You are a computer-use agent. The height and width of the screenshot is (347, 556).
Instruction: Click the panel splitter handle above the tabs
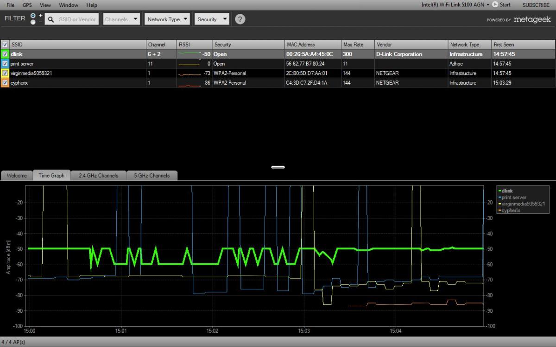[x=278, y=167]
